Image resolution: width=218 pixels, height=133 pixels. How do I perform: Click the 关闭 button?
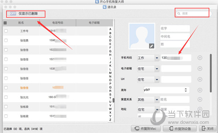click(x=207, y=129)
